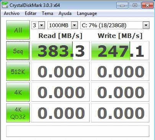Minimize the CrystalDiskMark window
The height and width of the screenshot is (140, 155).
(x=122, y=5)
